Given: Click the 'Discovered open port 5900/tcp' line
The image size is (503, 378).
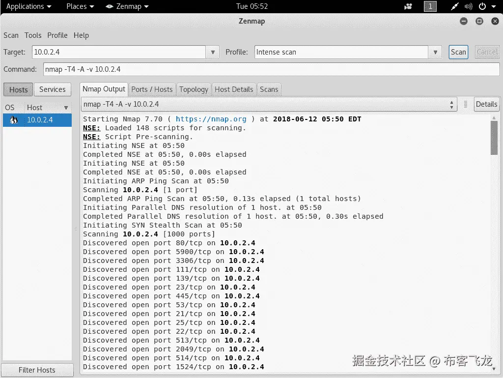Looking at the screenshot, I should [173, 252].
